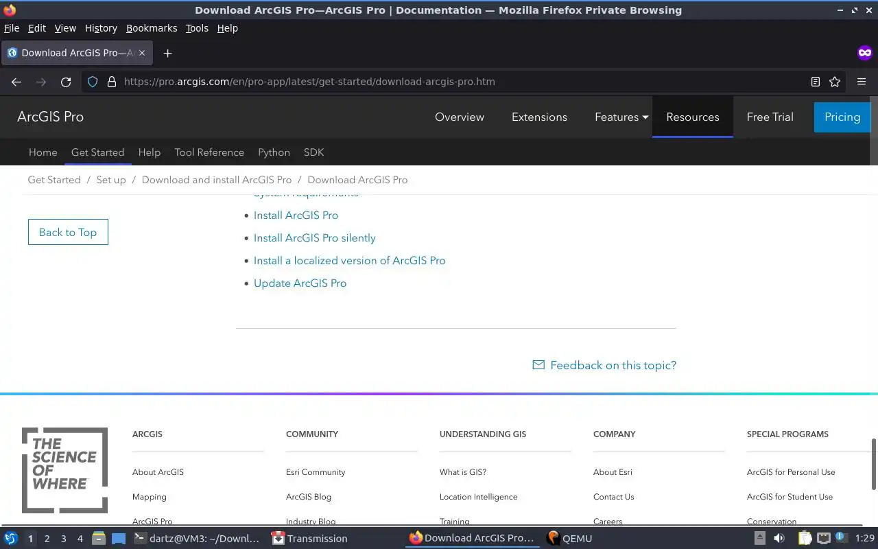The width and height of the screenshot is (878, 549).
Task: Click the Set up breadcrumb
Action: (x=111, y=180)
